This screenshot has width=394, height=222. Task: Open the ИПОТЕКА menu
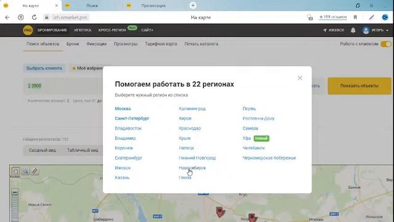point(82,30)
